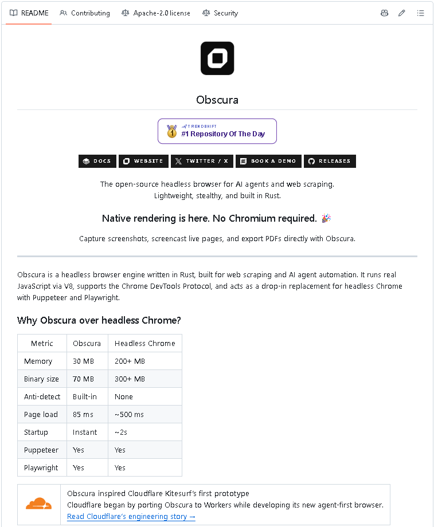Image resolution: width=434 pixels, height=527 pixels.
Task: Click the pencil edit file icon
Action: (x=402, y=13)
